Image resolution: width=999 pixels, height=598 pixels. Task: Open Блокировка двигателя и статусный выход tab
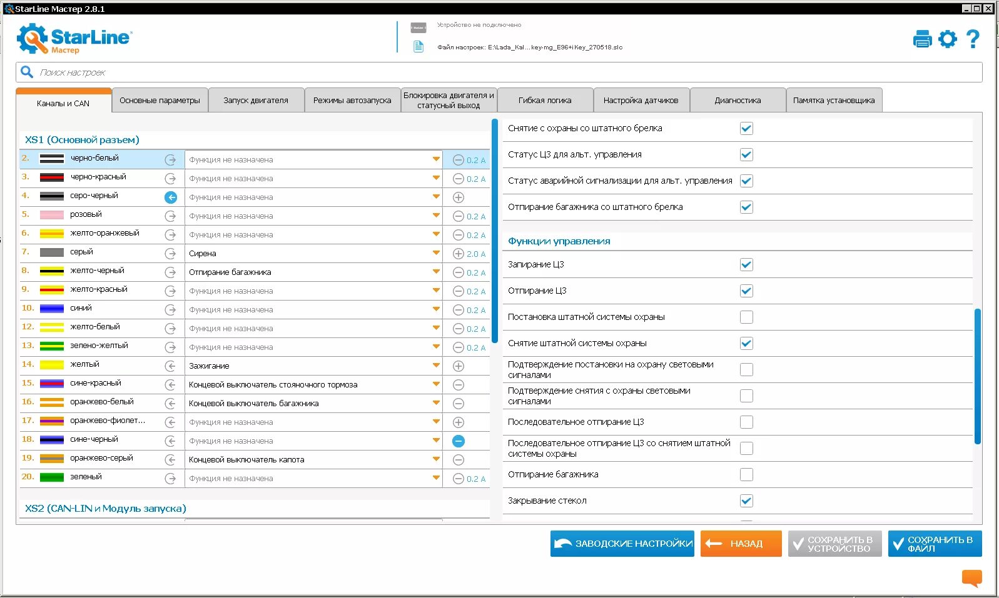tap(449, 100)
